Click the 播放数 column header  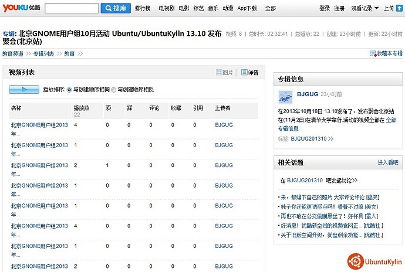tap(82, 108)
